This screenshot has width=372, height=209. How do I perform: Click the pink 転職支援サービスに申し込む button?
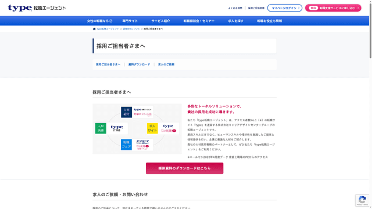tap(333, 8)
